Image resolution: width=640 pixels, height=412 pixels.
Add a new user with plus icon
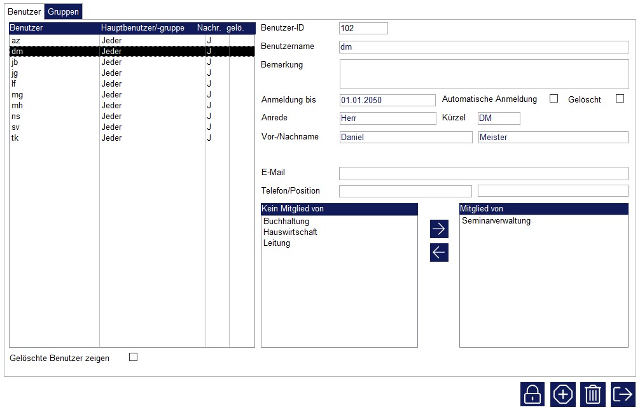pyautogui.click(x=563, y=395)
